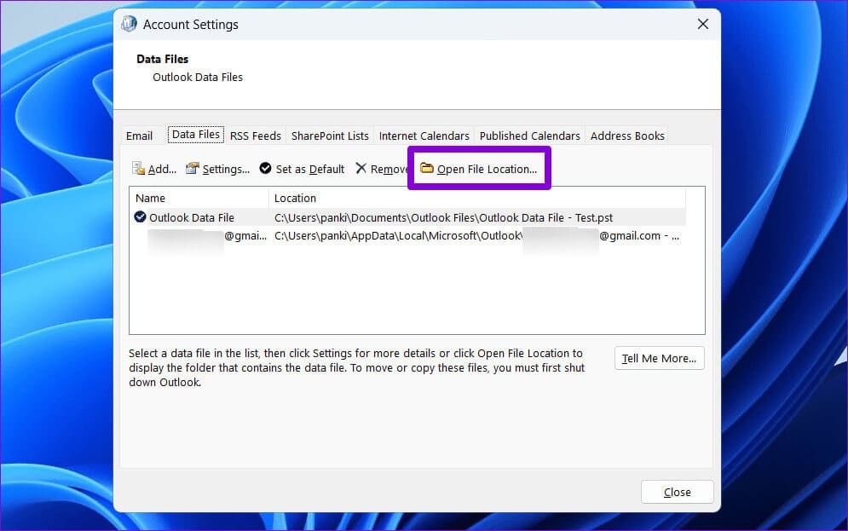Image resolution: width=848 pixels, height=531 pixels.
Task: Select the Data Files tab
Action: coord(196,135)
